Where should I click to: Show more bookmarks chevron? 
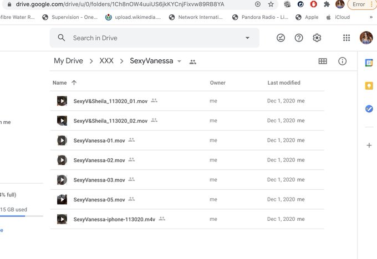click(371, 17)
